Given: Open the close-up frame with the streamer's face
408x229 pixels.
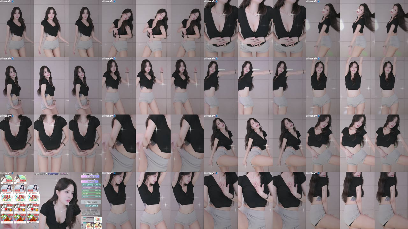Looking at the screenshot, I should click(x=51, y=200).
